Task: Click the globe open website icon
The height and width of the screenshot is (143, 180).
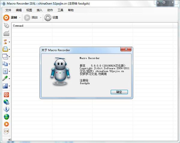Action: (x=6, y=102)
